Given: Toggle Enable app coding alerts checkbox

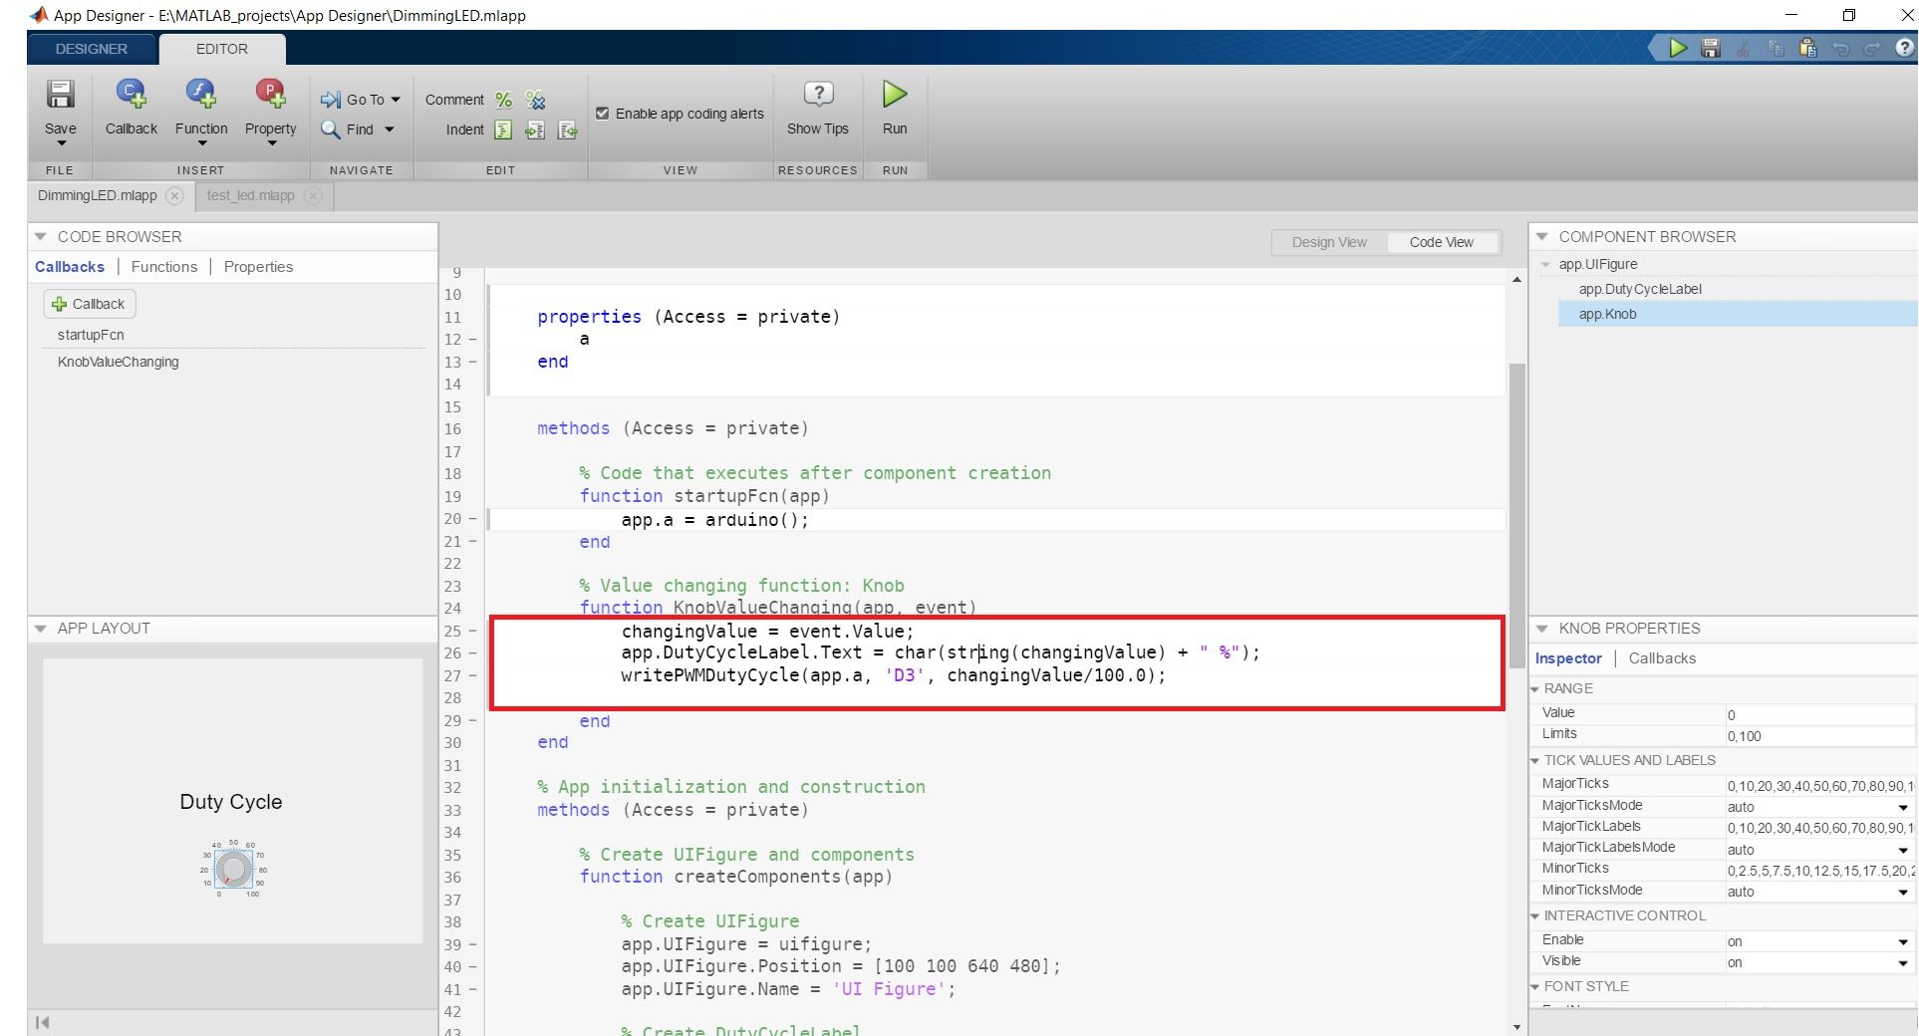Looking at the screenshot, I should click(603, 113).
